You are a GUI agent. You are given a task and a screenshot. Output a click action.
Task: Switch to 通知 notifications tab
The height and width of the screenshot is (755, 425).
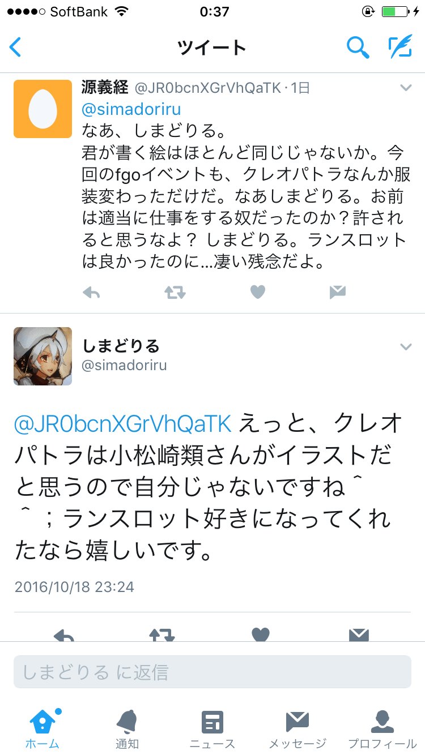(x=127, y=728)
